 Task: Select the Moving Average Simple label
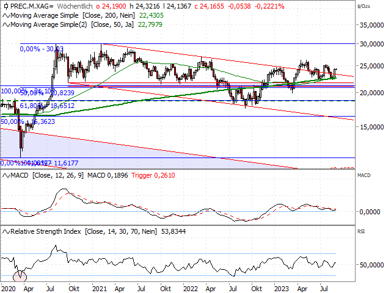tap(45, 15)
